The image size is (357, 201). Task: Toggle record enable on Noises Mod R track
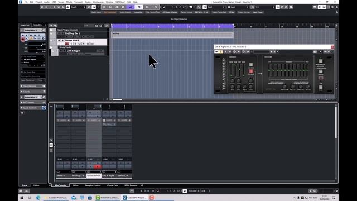point(67,44)
